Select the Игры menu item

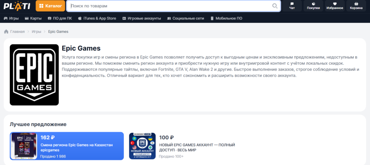click(11, 18)
